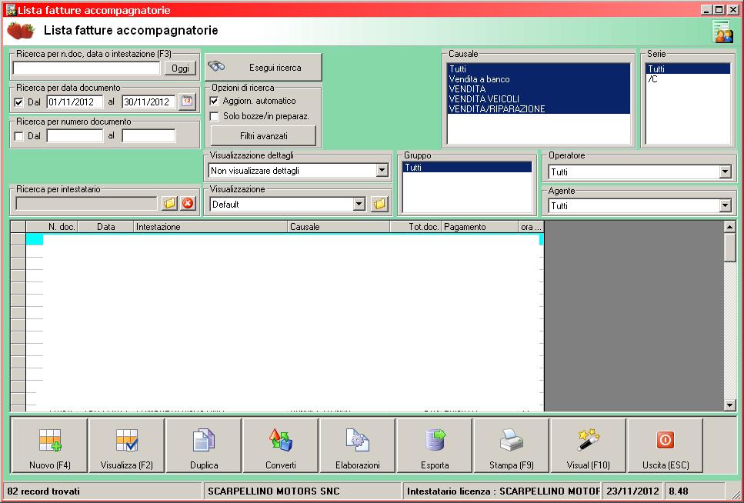Choose /C in the Serie list
Screen dimensions: 744x503
click(x=652, y=79)
